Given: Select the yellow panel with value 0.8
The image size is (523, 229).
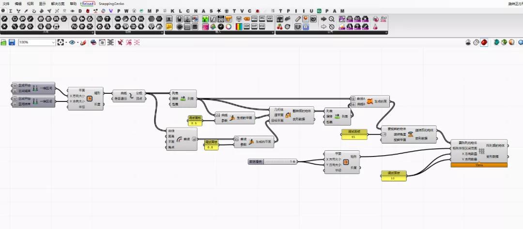Looking at the screenshot, I should point(211,145).
